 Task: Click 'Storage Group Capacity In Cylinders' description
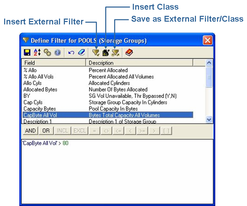click(128, 102)
